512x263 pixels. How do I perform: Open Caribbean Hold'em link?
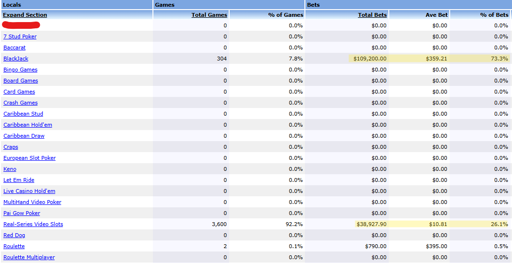click(x=27, y=125)
